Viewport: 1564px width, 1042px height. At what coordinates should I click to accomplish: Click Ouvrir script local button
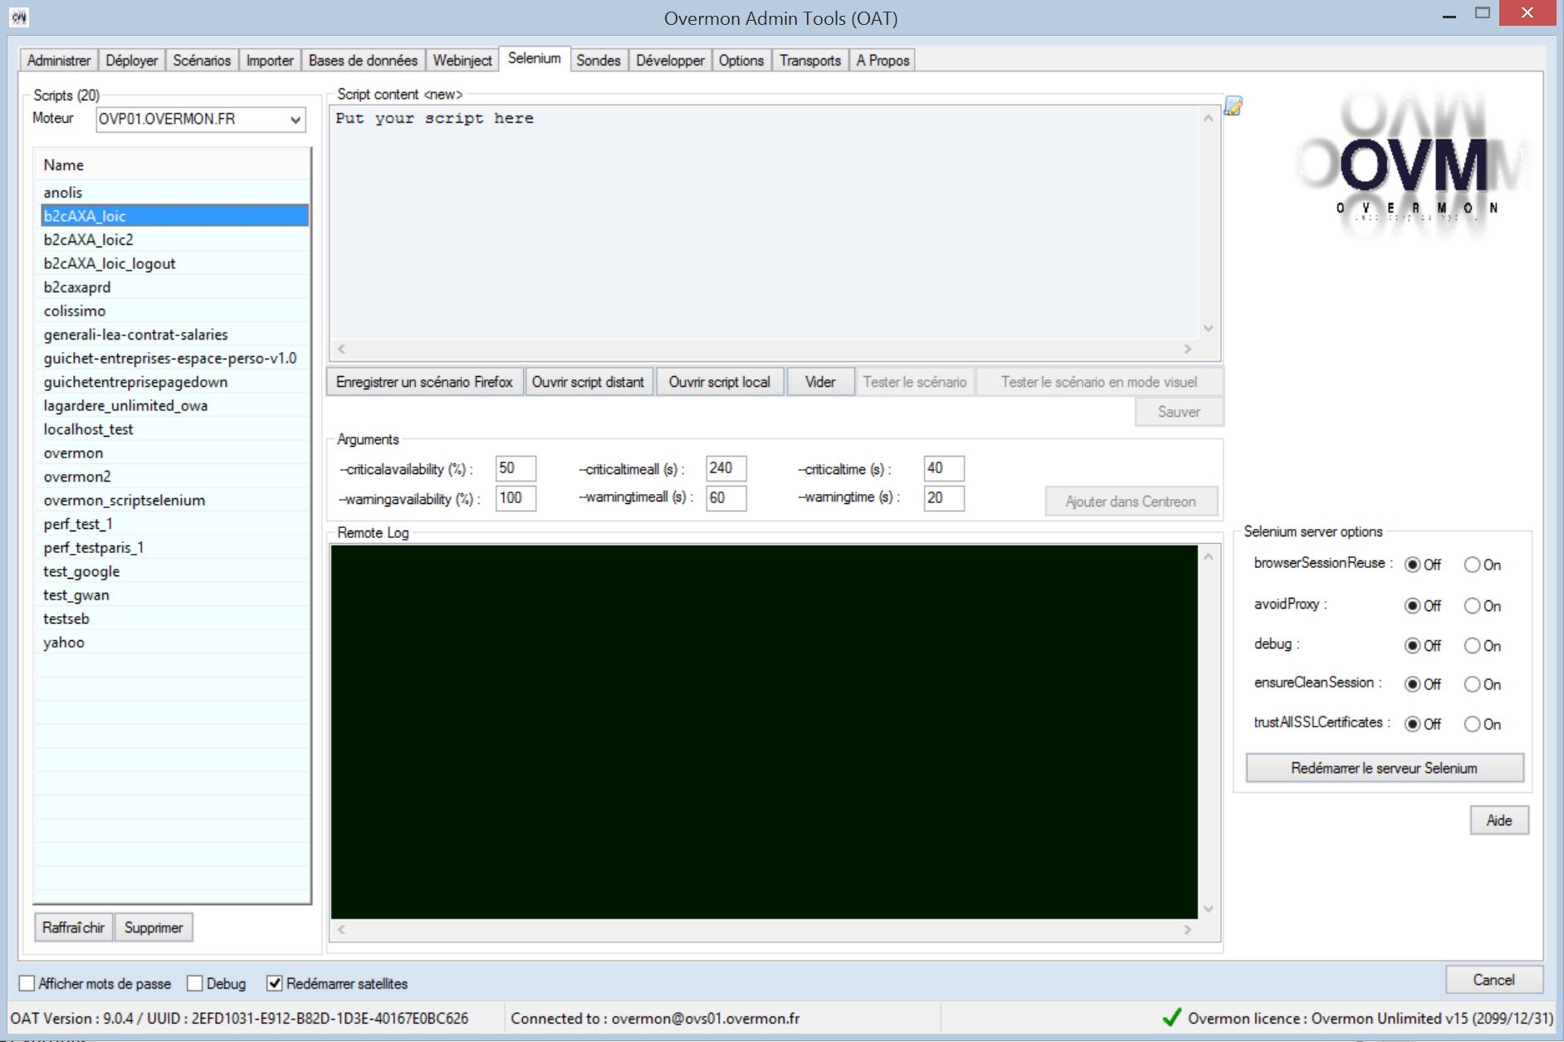coord(720,382)
